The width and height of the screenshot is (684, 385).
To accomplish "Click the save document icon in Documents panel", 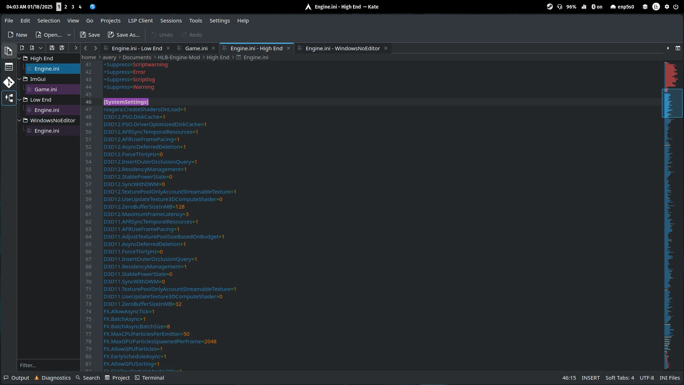I will click(52, 48).
